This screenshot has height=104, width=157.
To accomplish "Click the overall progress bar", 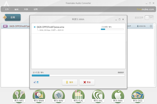I will pyautogui.click(x=78, y=75).
